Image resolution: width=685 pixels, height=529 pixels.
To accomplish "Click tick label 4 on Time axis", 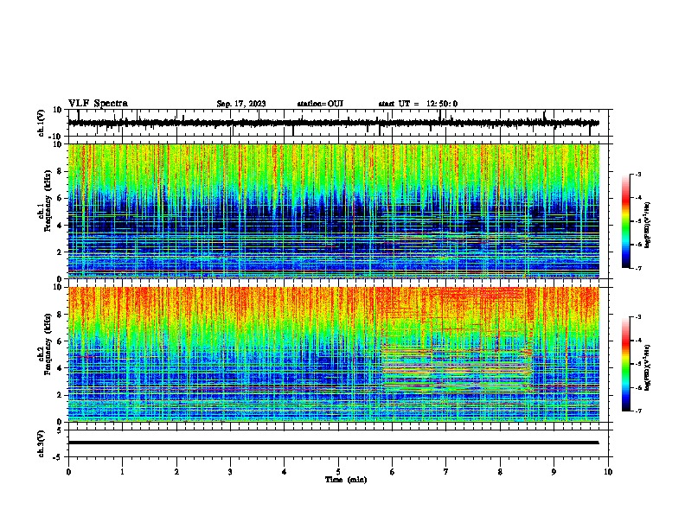I will (285, 471).
